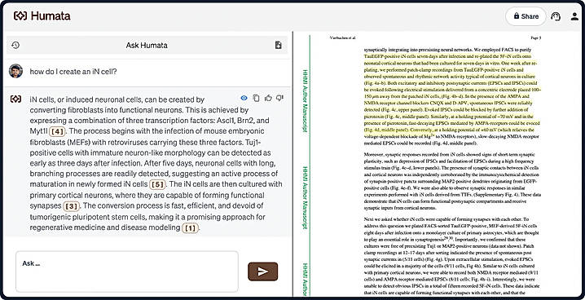
Task: Open citation [4] in the answer
Action: 57,131
